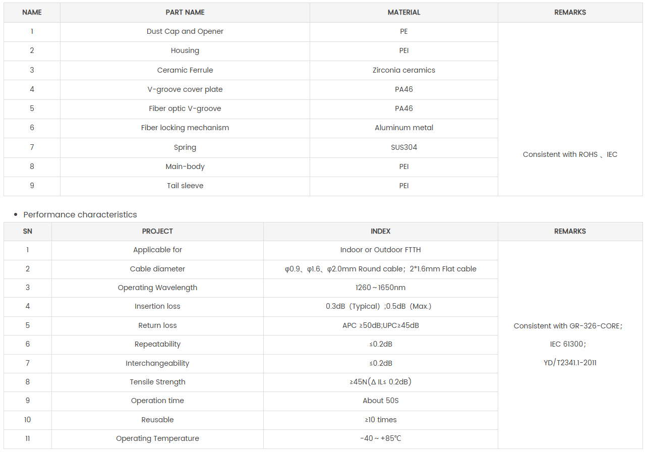The image size is (645, 452).
Task: Select the Insertion loss value cell
Action: coord(380,306)
